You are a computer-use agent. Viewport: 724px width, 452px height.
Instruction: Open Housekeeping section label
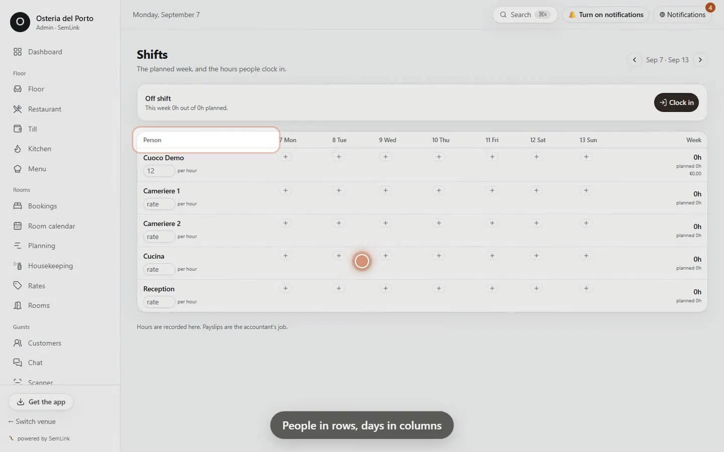(50, 266)
